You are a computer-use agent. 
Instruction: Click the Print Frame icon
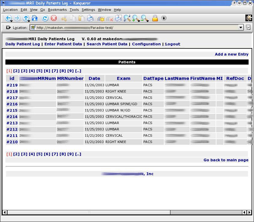coord(118,18)
